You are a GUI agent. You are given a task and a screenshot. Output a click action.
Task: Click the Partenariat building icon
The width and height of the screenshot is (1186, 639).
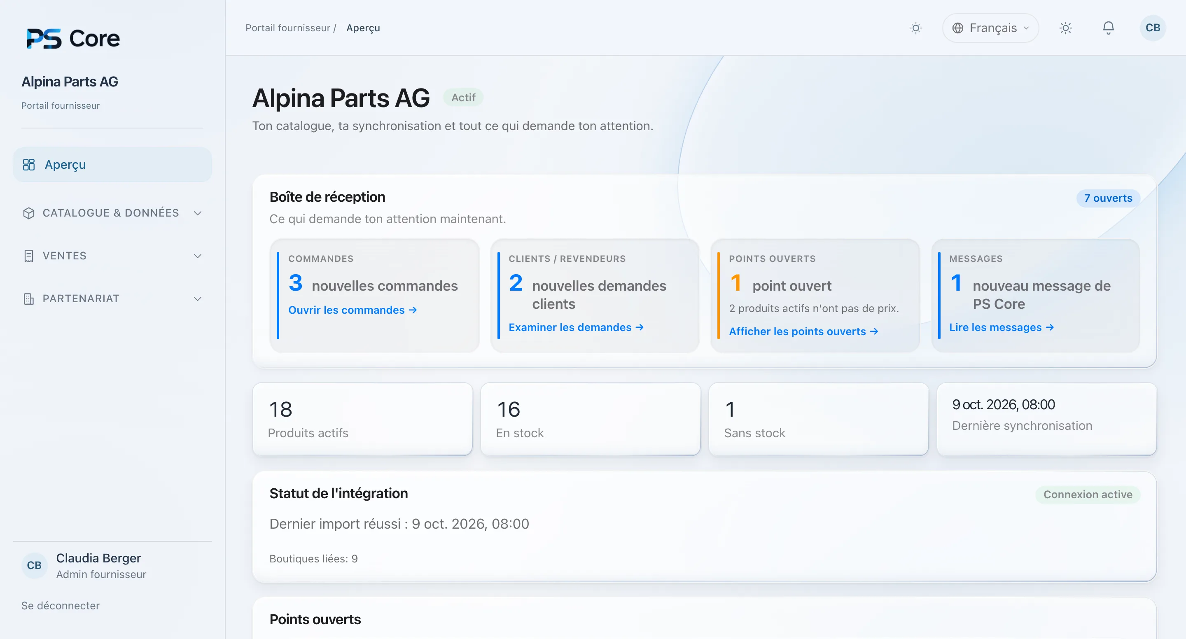pos(28,299)
